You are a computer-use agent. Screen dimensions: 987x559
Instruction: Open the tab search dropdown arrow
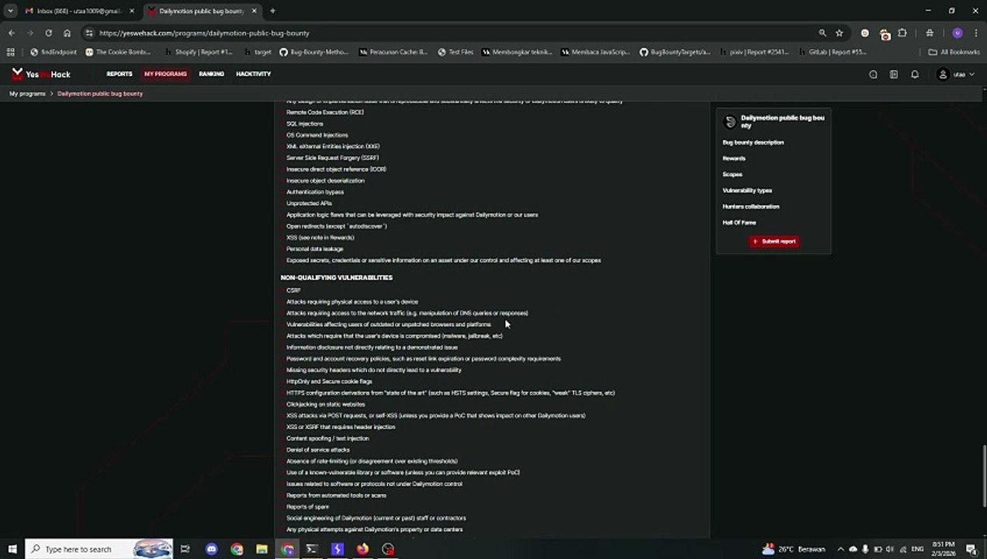10,11
